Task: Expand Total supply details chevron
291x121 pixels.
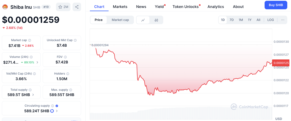Action: pos(33,95)
